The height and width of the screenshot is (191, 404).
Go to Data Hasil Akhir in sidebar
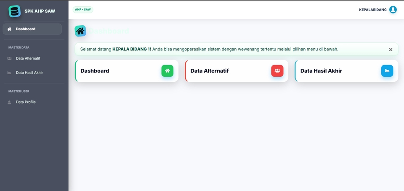coord(29,73)
